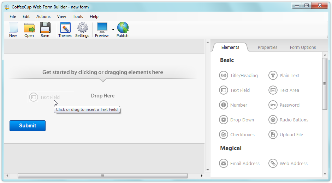Insert an Upload File element
This screenshot has width=332, height=183.
[286, 134]
